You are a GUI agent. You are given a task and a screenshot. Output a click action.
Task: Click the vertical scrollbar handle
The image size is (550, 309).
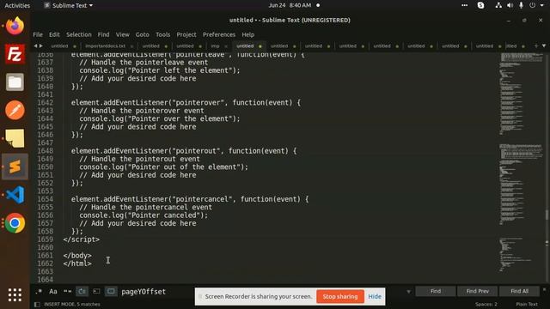tap(547, 215)
